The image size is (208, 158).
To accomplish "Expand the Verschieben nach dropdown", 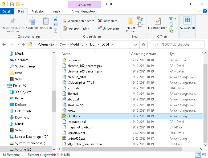I will (93, 21).
